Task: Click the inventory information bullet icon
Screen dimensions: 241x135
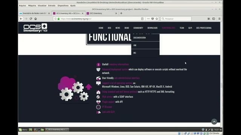Action: [98, 64]
